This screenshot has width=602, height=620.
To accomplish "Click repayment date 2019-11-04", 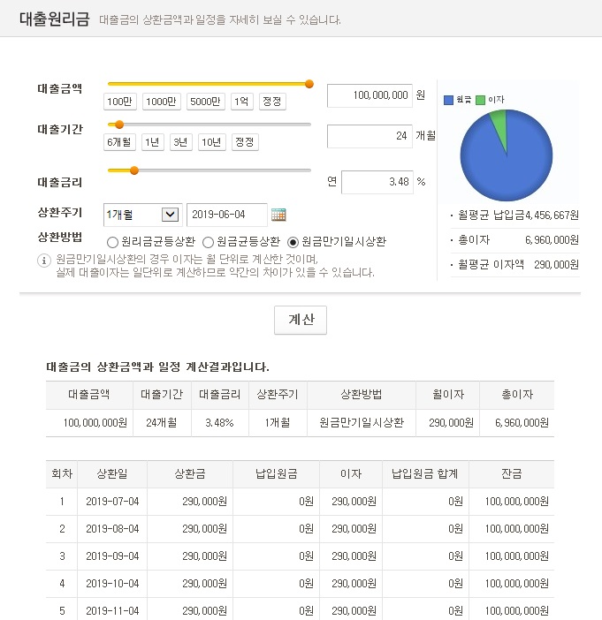I will [x=112, y=611].
